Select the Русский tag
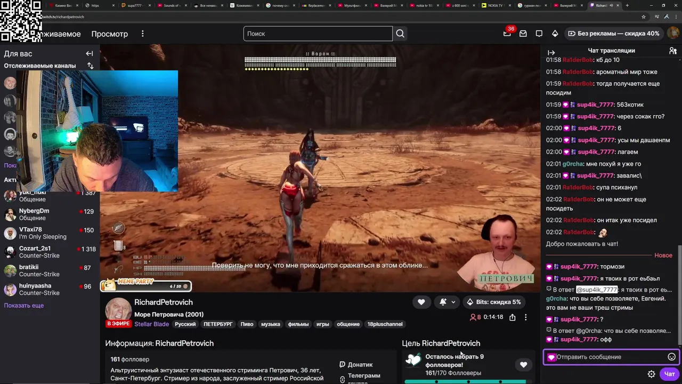The height and width of the screenshot is (384, 682). click(x=185, y=324)
